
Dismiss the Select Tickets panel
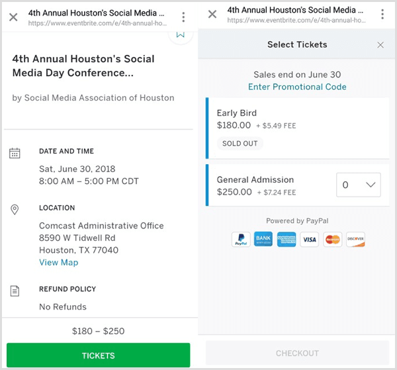[x=380, y=45]
